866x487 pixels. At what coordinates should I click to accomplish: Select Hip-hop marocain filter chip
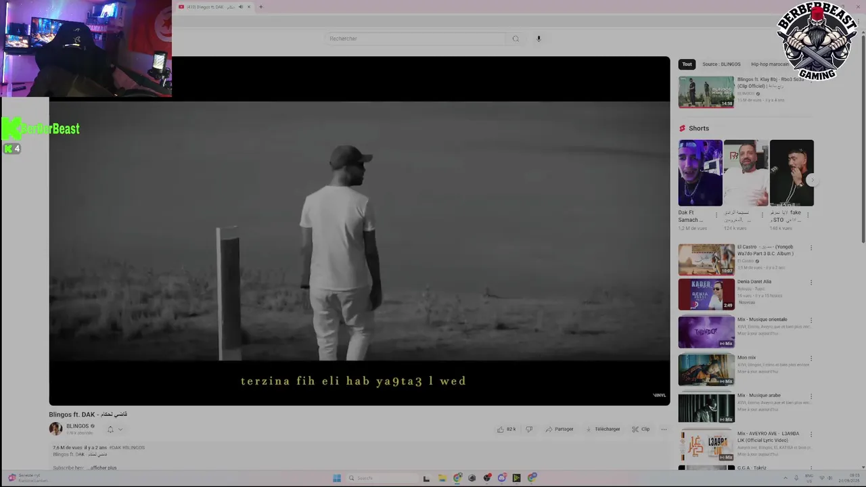pyautogui.click(x=769, y=64)
